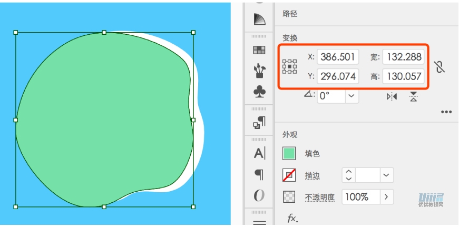This screenshot has width=459, height=227.
Task: Click the bottom-center bounding box handle
Action: [x=104, y=207]
